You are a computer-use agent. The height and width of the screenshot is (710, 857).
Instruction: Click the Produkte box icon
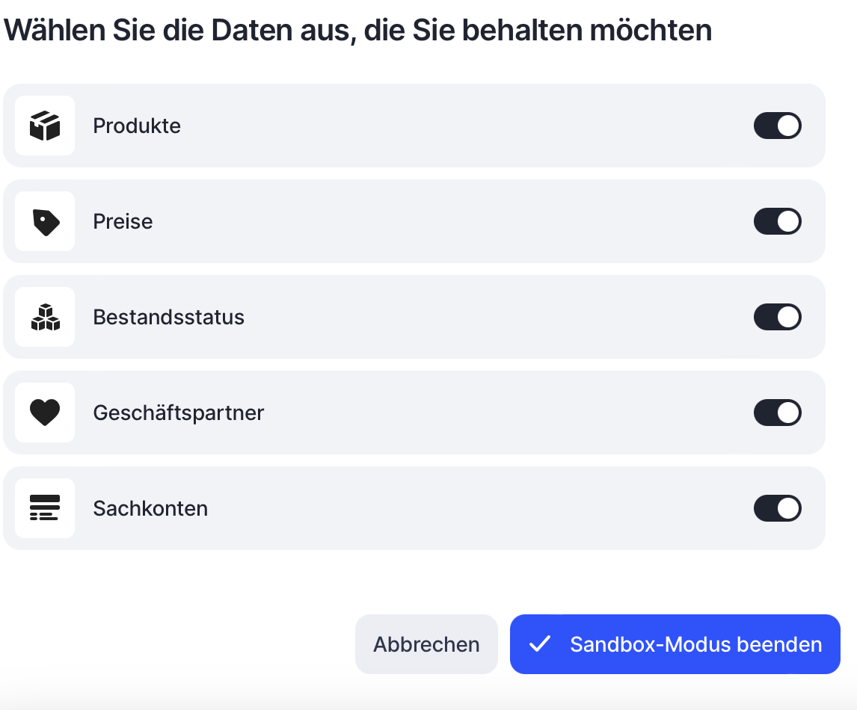coord(45,126)
